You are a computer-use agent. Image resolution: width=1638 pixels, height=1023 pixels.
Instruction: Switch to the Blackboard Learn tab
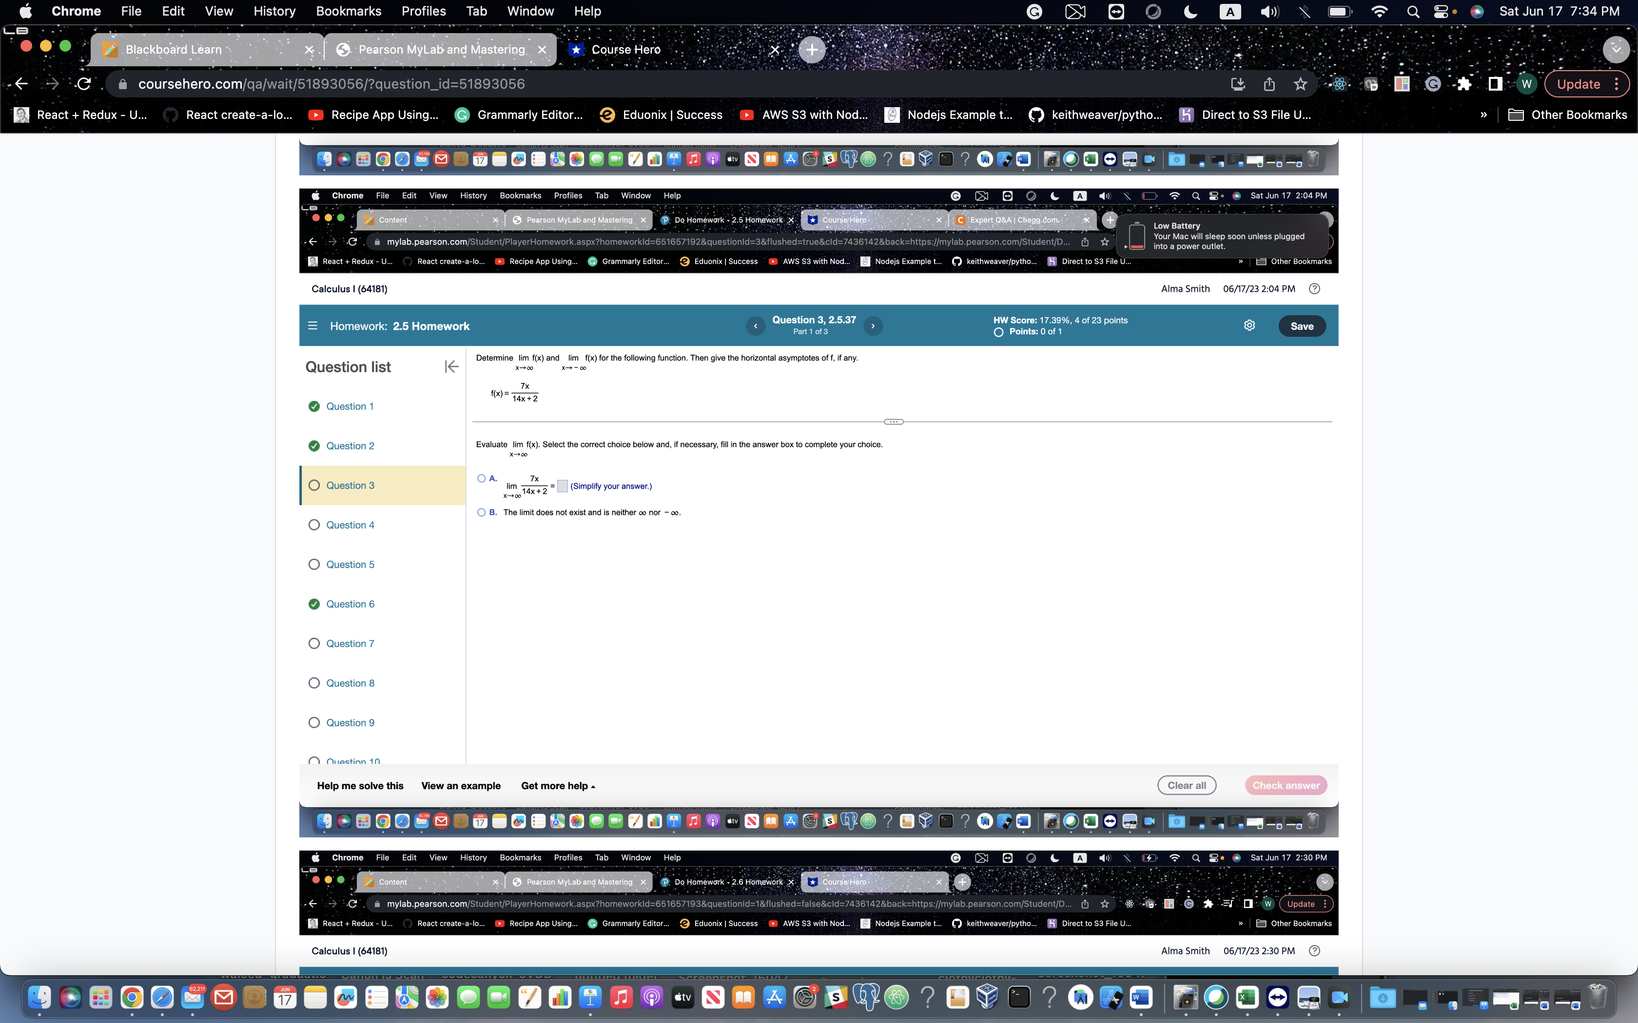pos(173,49)
